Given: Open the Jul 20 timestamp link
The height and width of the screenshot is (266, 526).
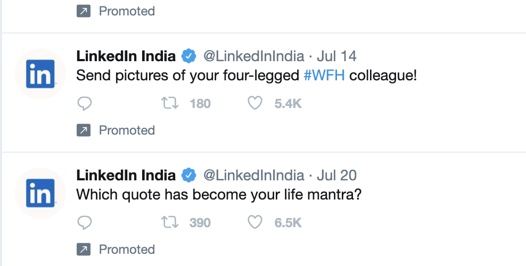Looking at the screenshot, I should 336,175.
